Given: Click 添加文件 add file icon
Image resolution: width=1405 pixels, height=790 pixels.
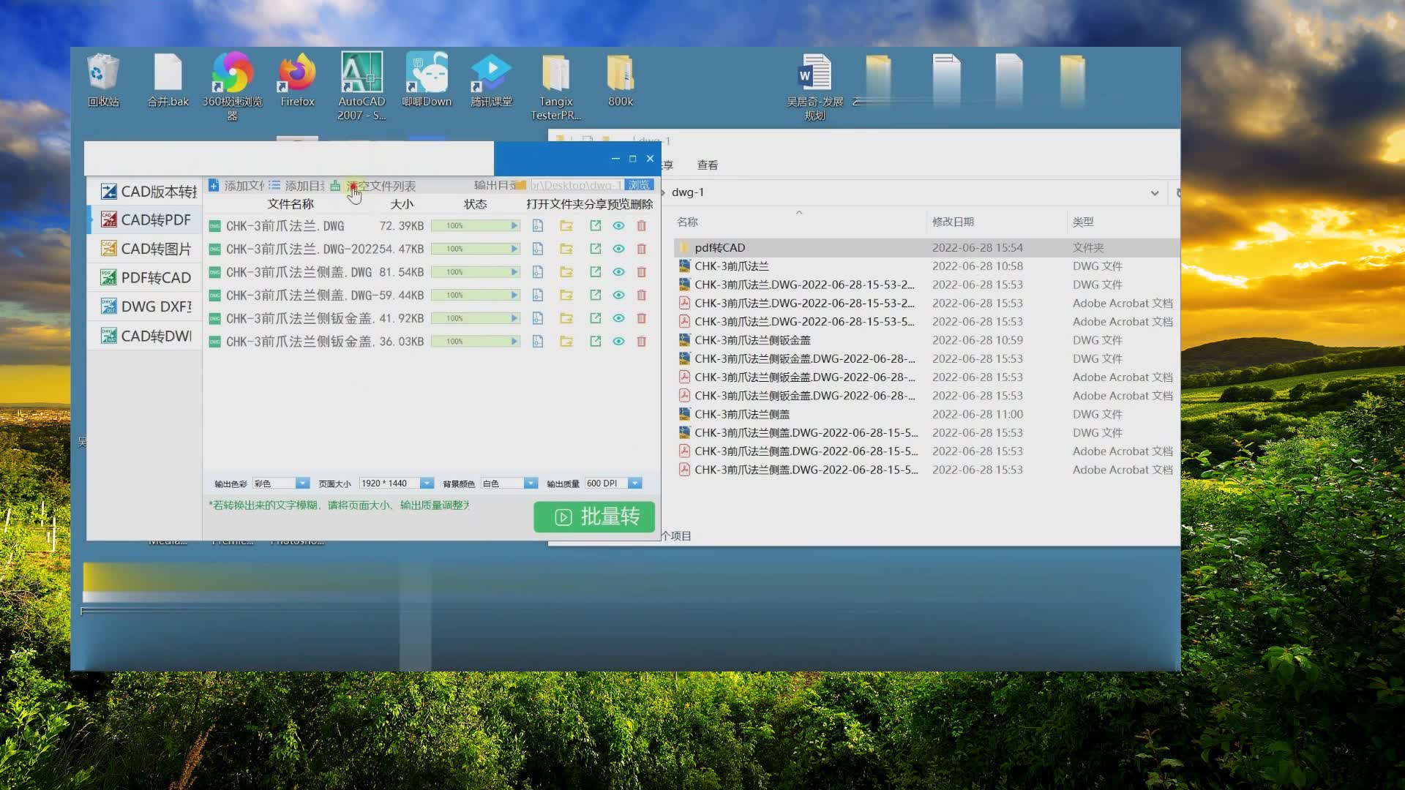Looking at the screenshot, I should (214, 186).
